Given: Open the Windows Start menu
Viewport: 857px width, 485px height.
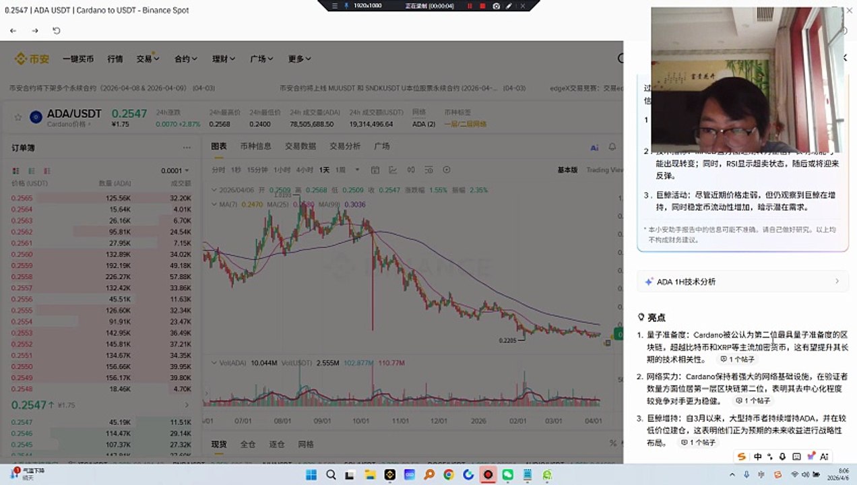Looking at the screenshot, I should tap(311, 475).
